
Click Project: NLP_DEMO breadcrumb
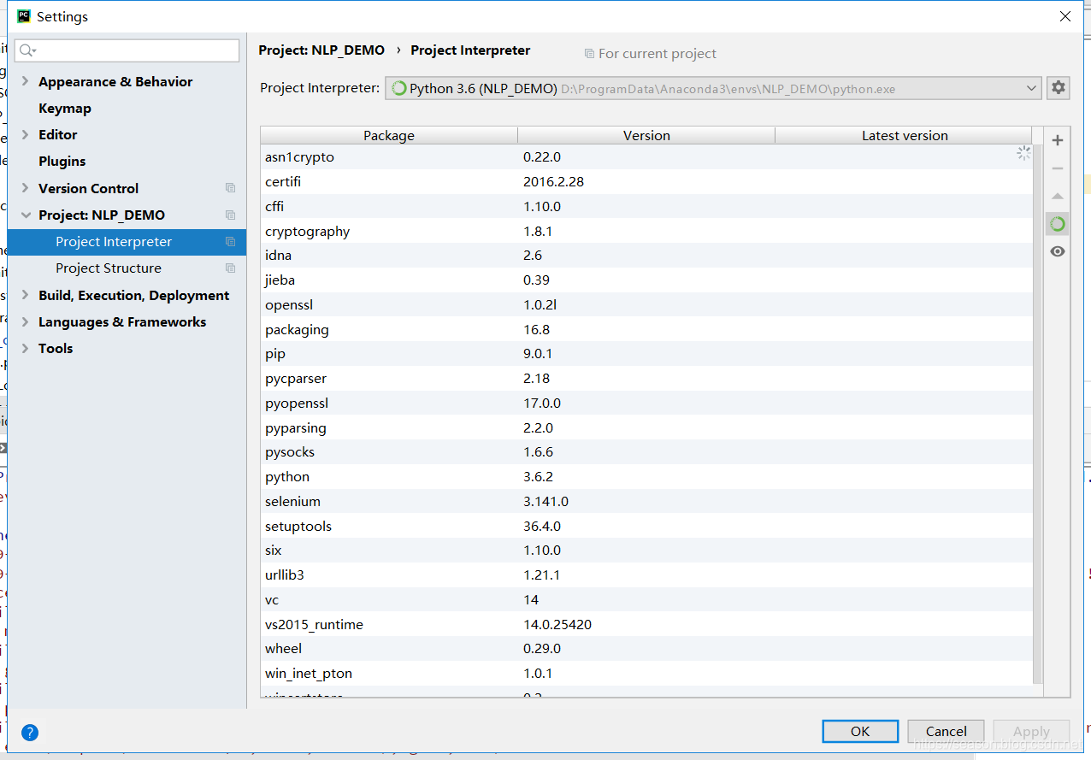pyautogui.click(x=321, y=50)
